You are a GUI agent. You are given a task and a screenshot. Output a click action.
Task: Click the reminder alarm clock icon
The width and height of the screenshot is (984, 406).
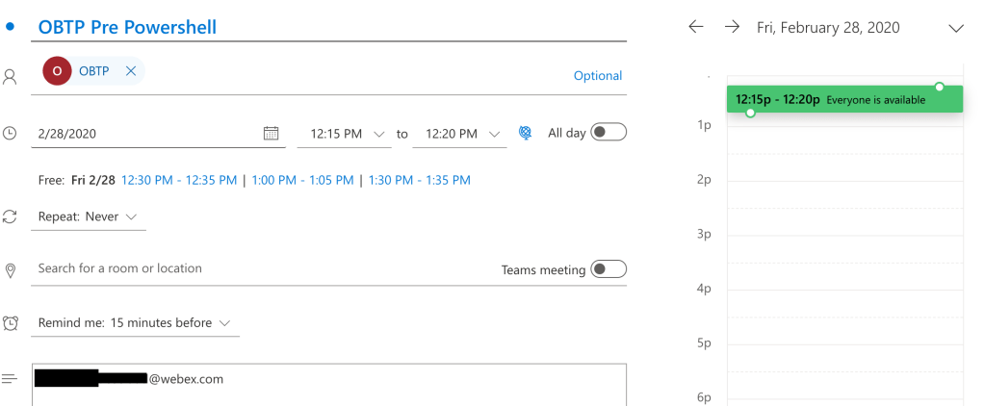pyautogui.click(x=11, y=323)
